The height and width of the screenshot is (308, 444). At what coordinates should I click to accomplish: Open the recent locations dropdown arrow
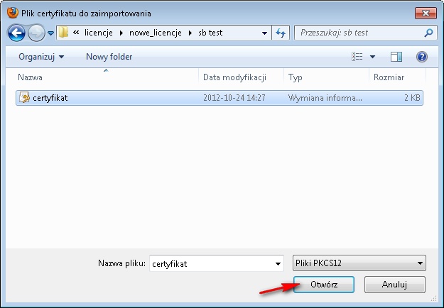coord(50,33)
